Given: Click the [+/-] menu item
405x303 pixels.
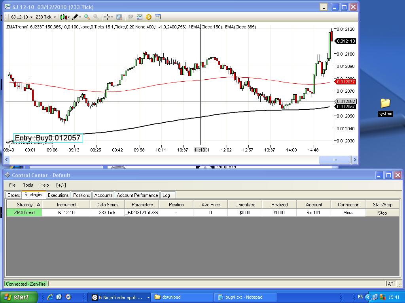Looking at the screenshot, I should pos(61,185).
